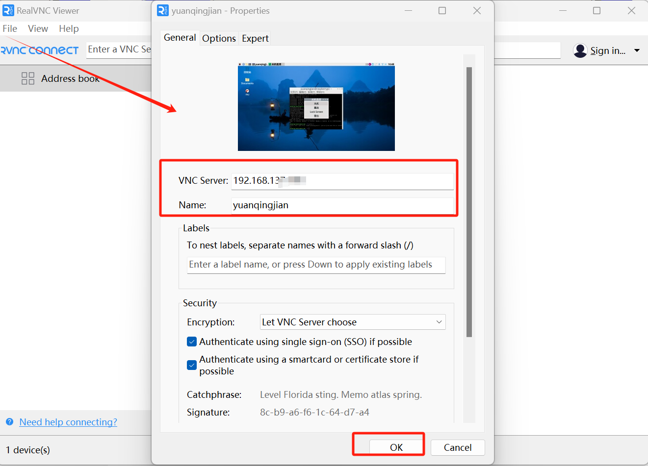Screen dimensions: 648x466
Task: Close the RealVNC Viewer main window
Action: (631, 10)
